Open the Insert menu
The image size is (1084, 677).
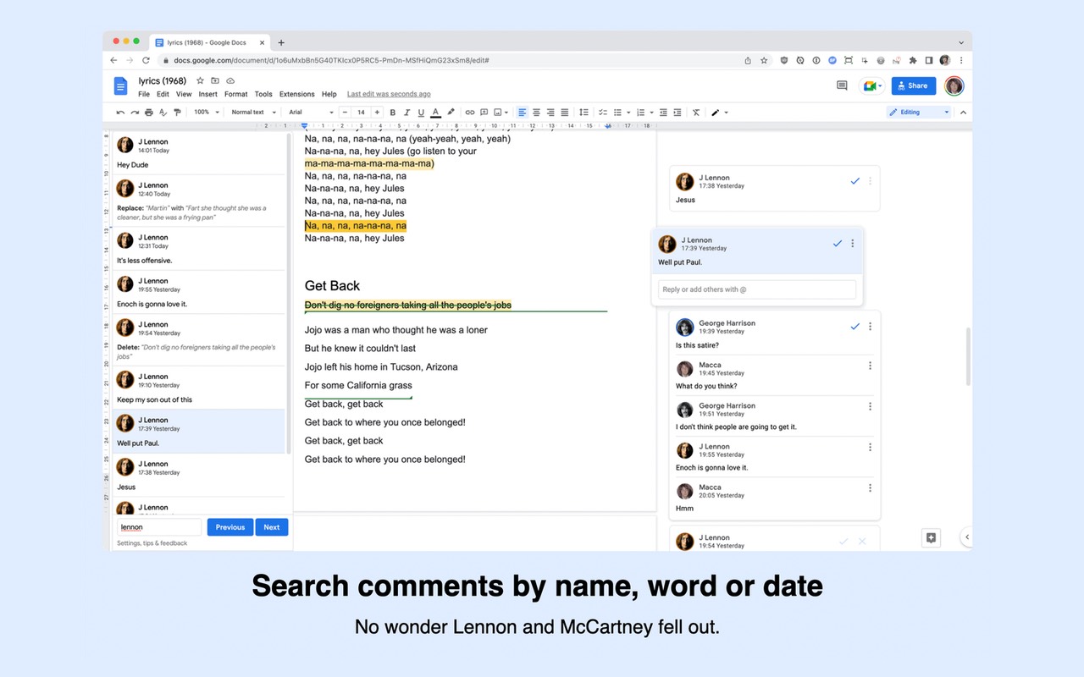point(207,94)
